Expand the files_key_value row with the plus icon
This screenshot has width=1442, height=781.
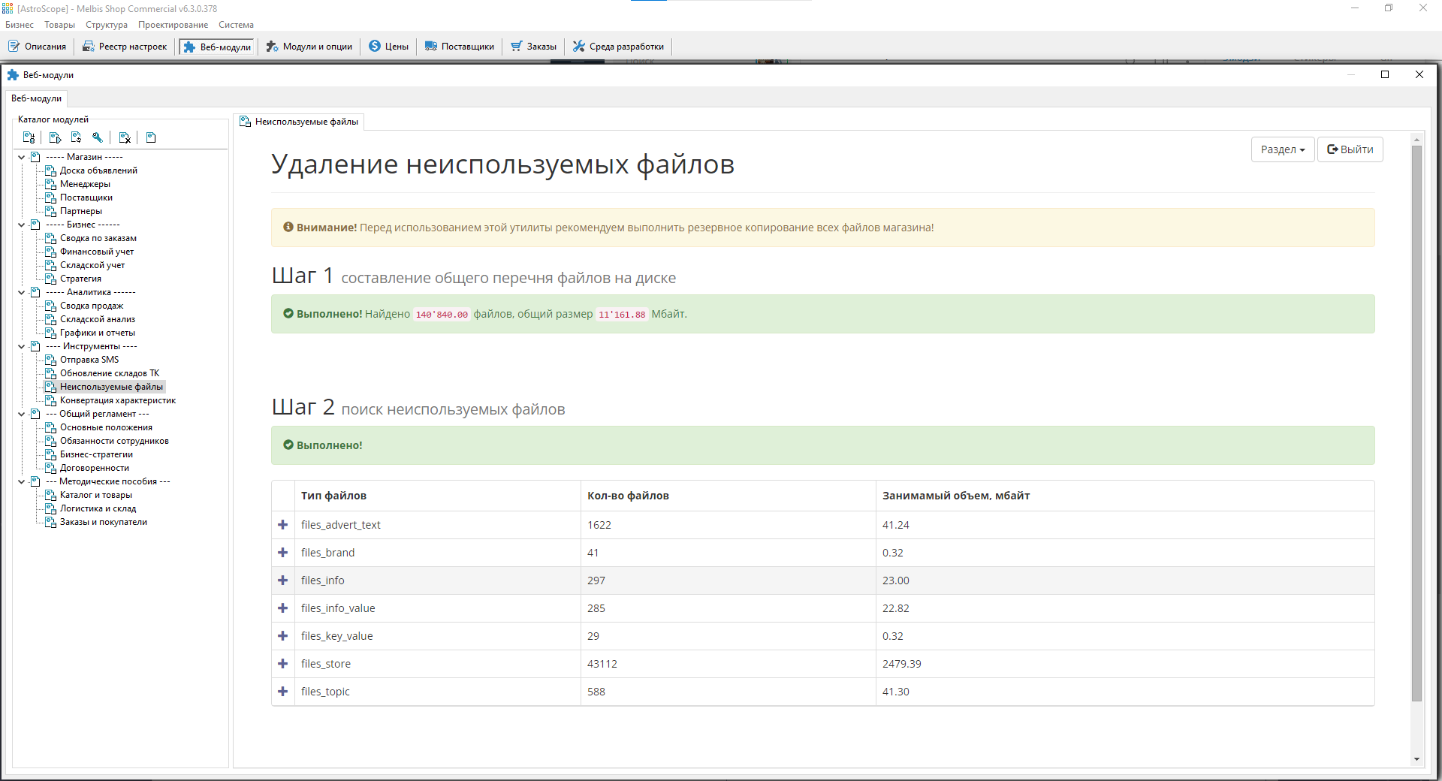[x=283, y=636]
